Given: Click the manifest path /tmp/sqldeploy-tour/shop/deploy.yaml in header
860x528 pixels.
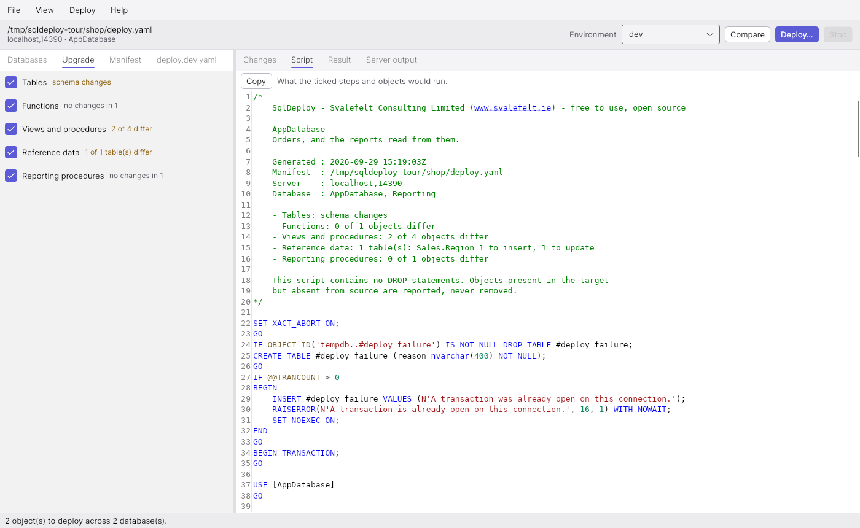Looking at the screenshot, I should (x=80, y=29).
